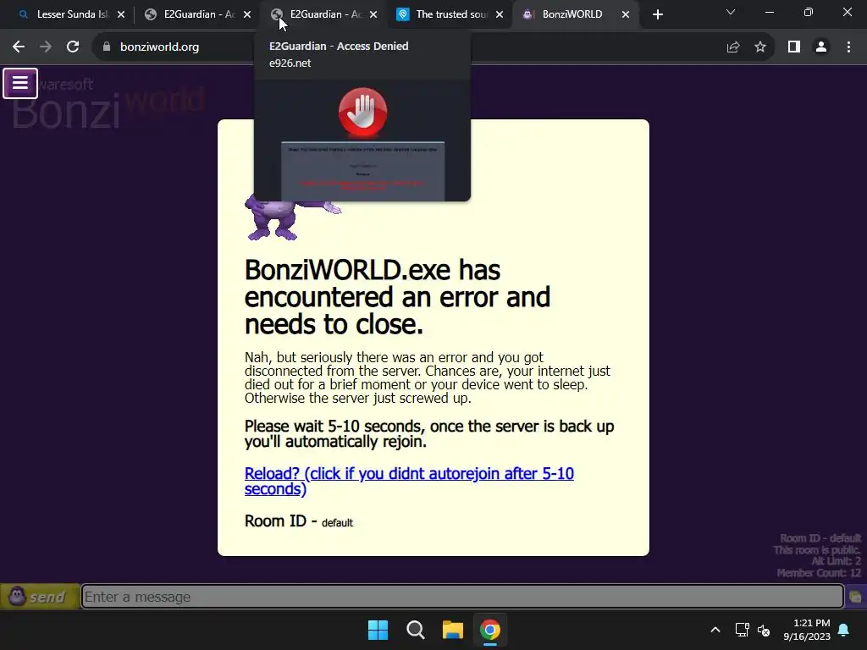867x650 pixels.
Task: Open Windows taskbar search
Action: (x=415, y=630)
